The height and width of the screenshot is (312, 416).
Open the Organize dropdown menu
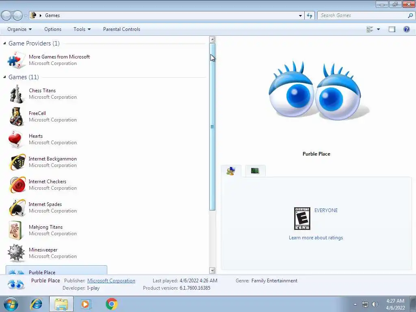19,29
